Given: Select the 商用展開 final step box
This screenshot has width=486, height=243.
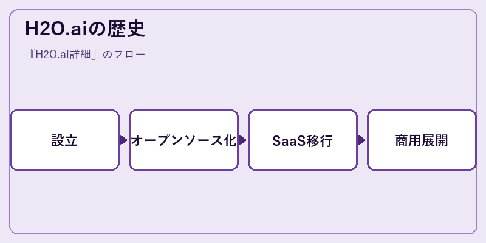Looking at the screenshot, I should coord(422,140).
